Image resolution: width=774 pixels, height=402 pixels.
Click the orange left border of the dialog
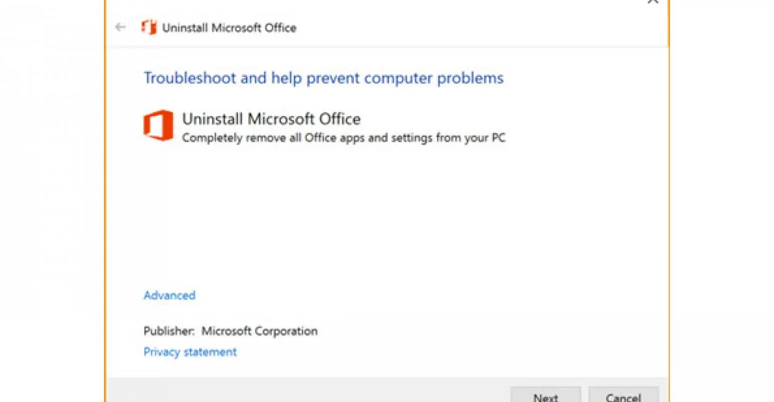point(106,201)
